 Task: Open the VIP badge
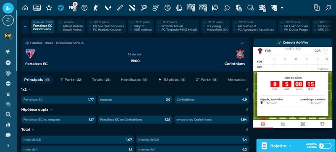[8, 36]
